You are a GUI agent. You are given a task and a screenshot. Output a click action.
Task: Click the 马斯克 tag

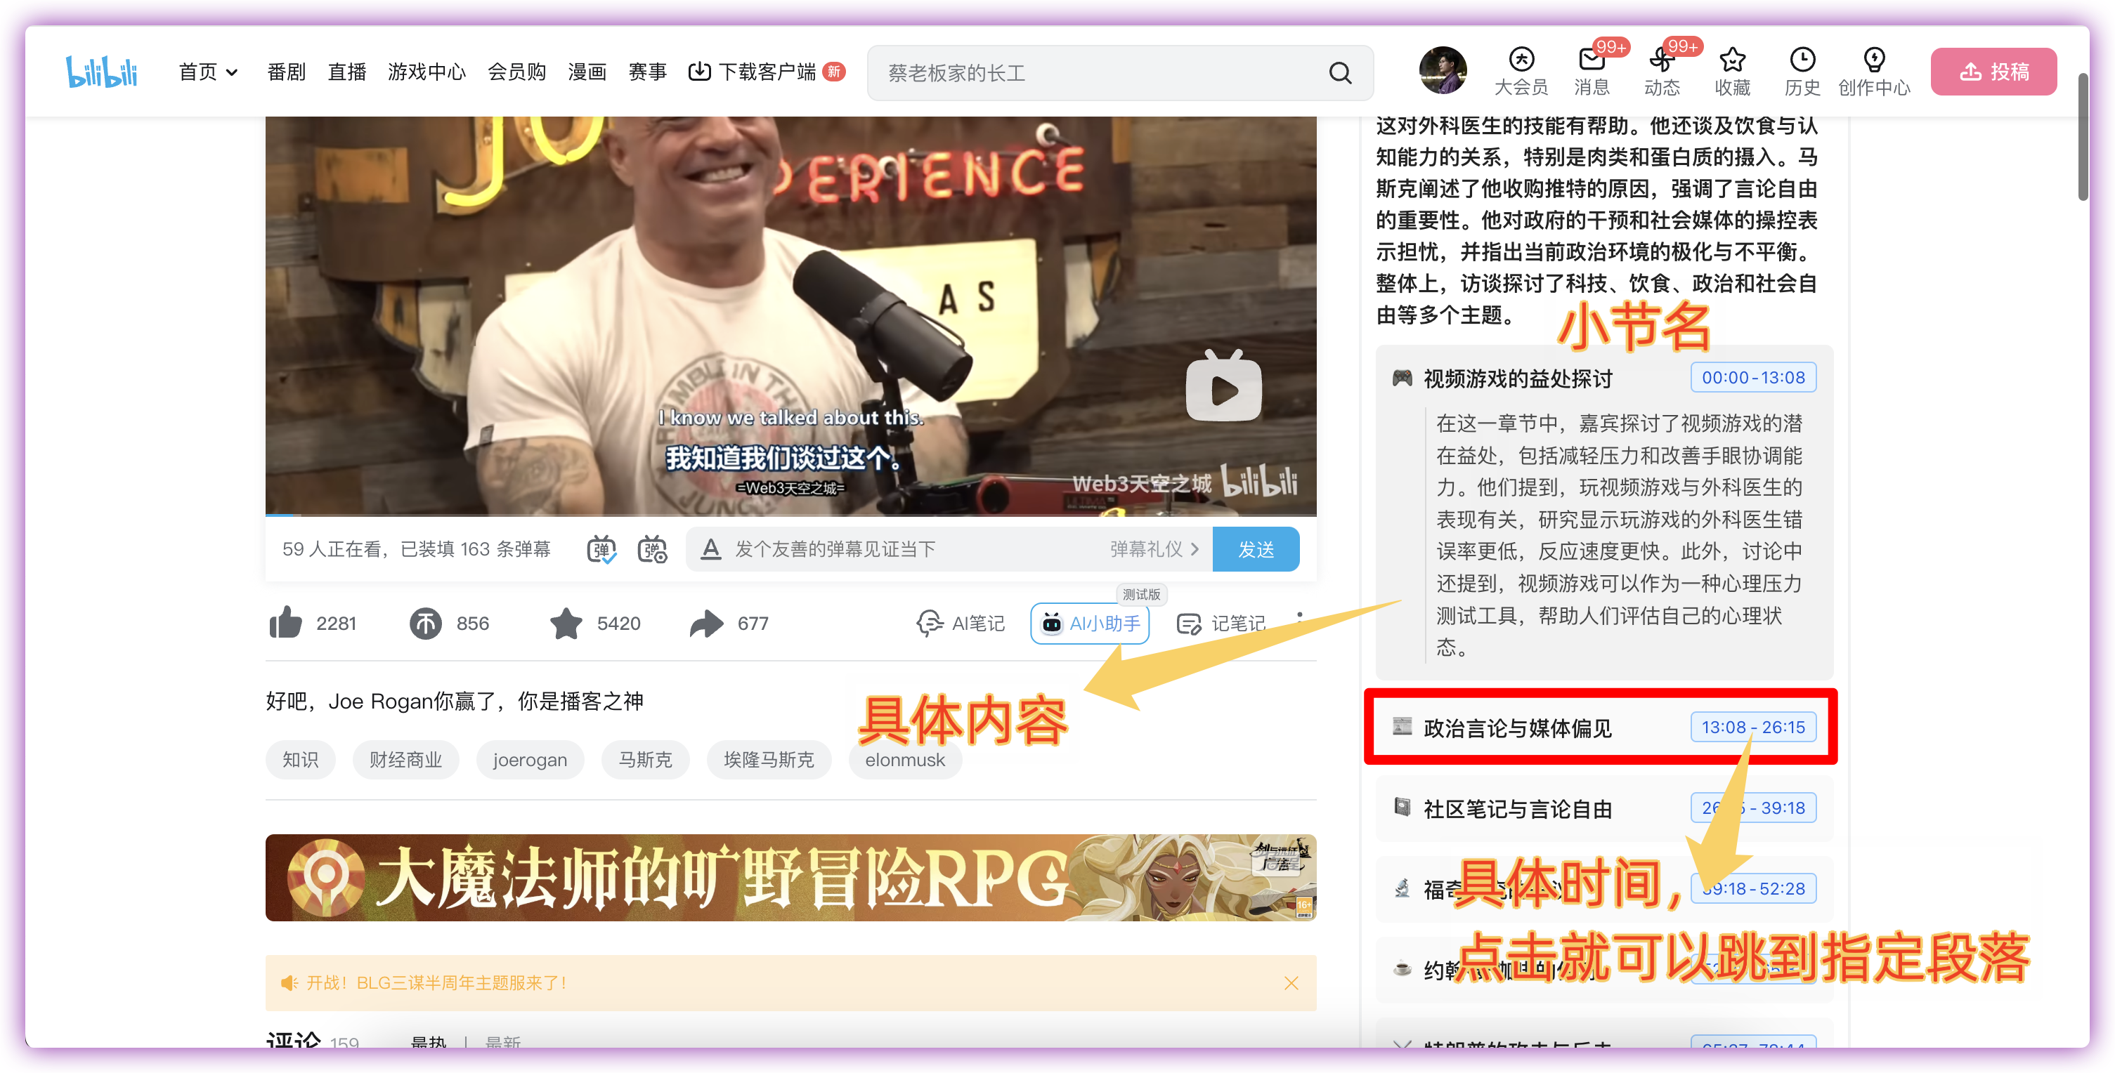(645, 760)
